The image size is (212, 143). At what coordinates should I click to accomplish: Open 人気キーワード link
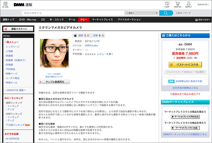183,13
